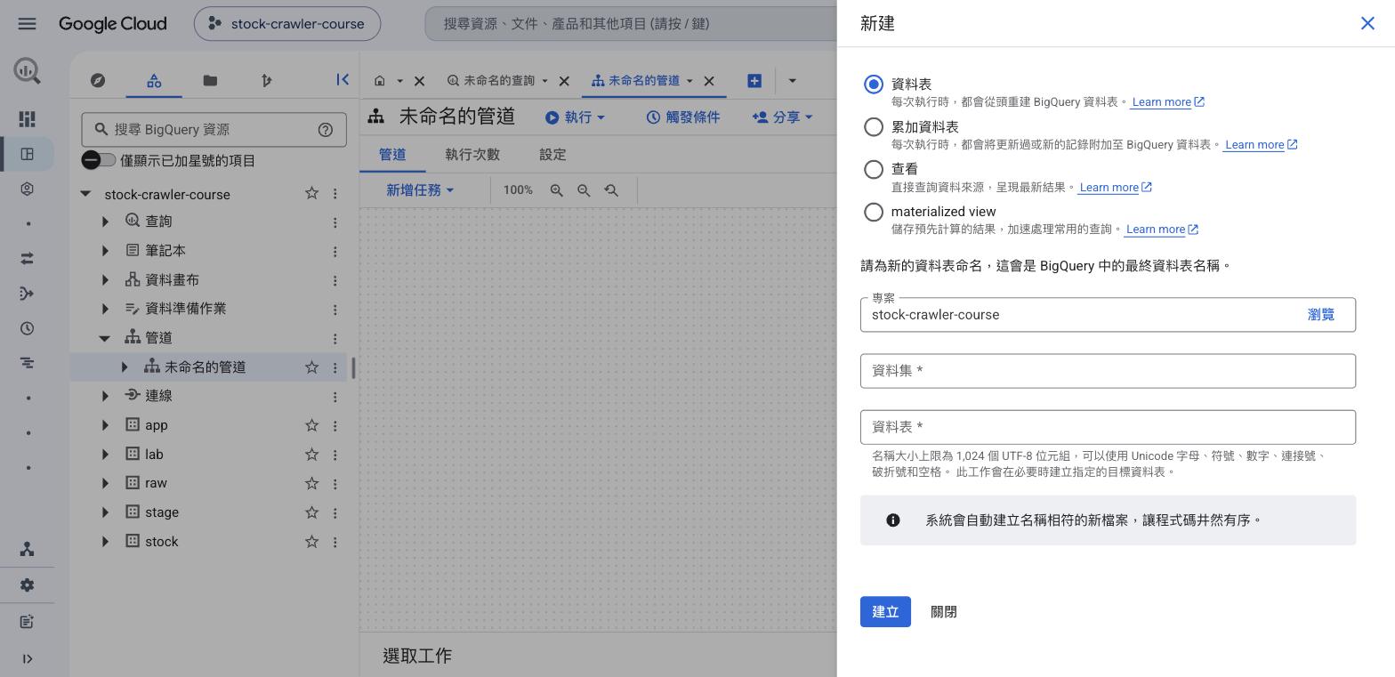Star the stage dataset
This screenshot has width=1395, height=677.
coord(311,512)
